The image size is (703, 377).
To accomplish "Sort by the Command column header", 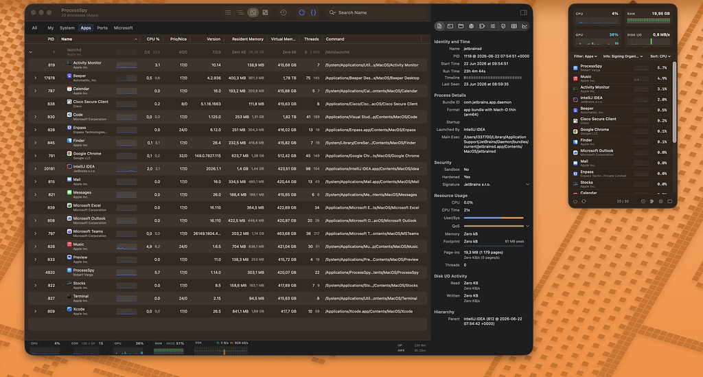I will click(334, 39).
